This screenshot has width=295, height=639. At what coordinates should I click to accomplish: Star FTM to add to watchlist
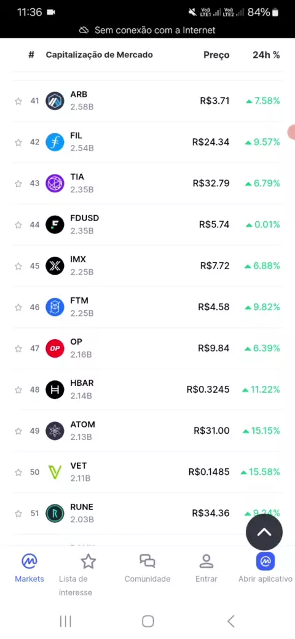[x=18, y=308]
